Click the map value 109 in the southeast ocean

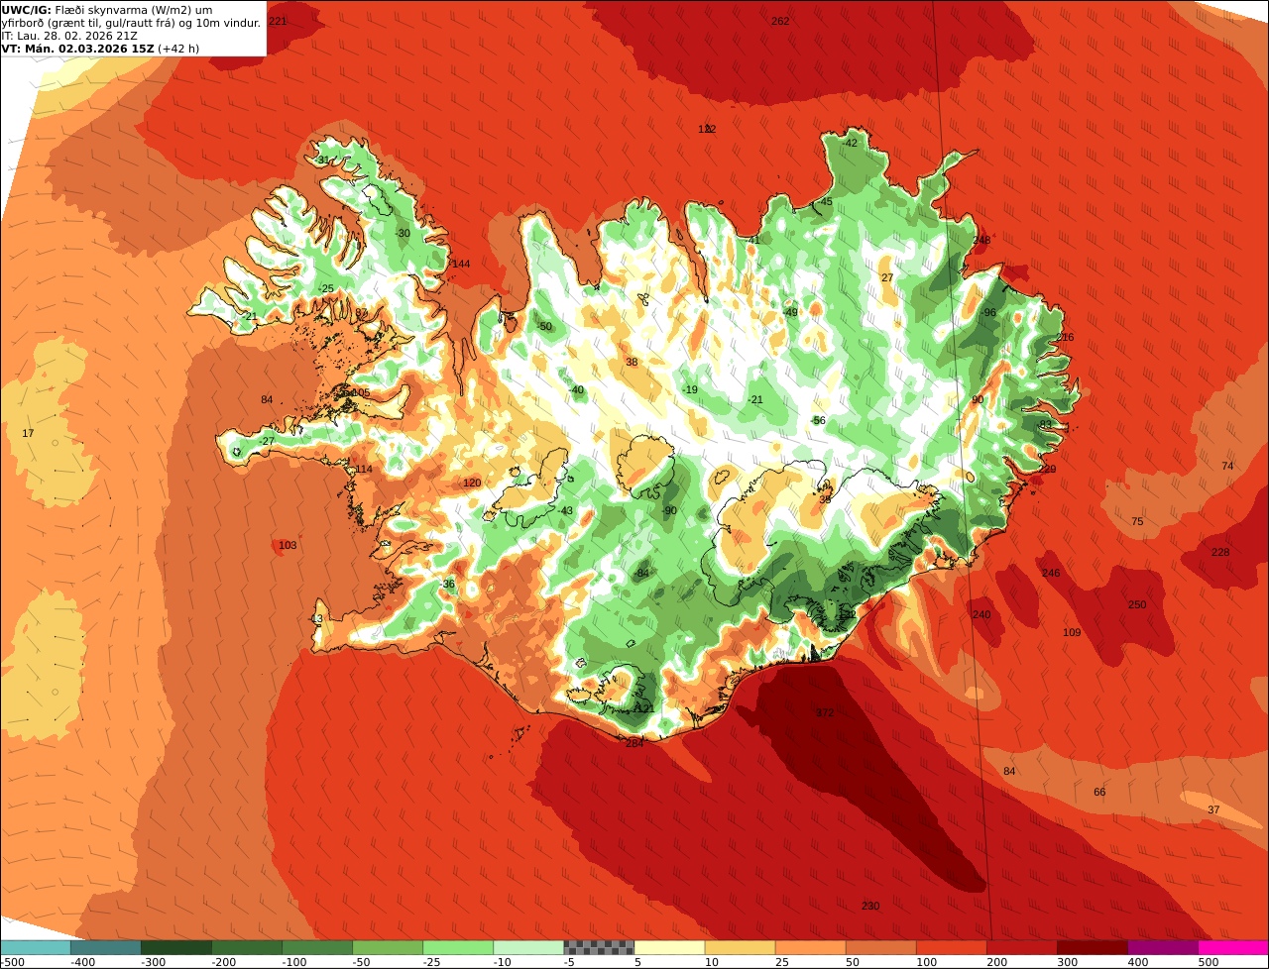coord(1072,632)
